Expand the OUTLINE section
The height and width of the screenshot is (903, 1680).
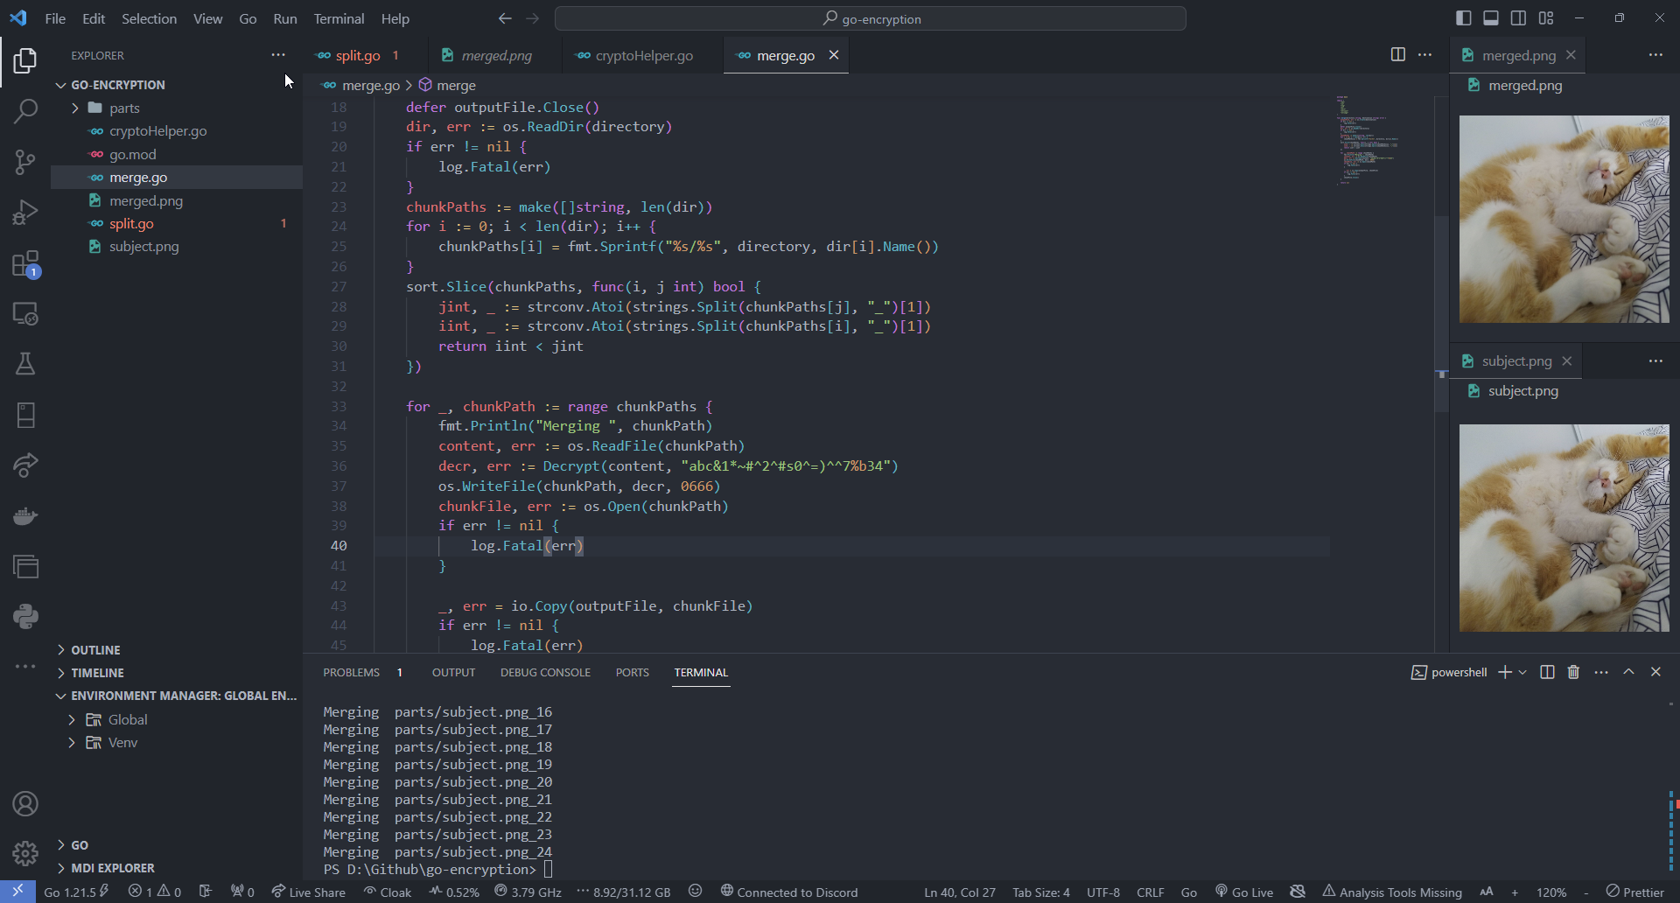pos(95,650)
